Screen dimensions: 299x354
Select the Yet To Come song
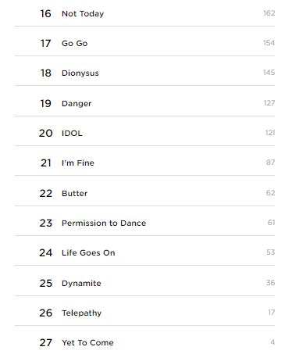pos(87,343)
